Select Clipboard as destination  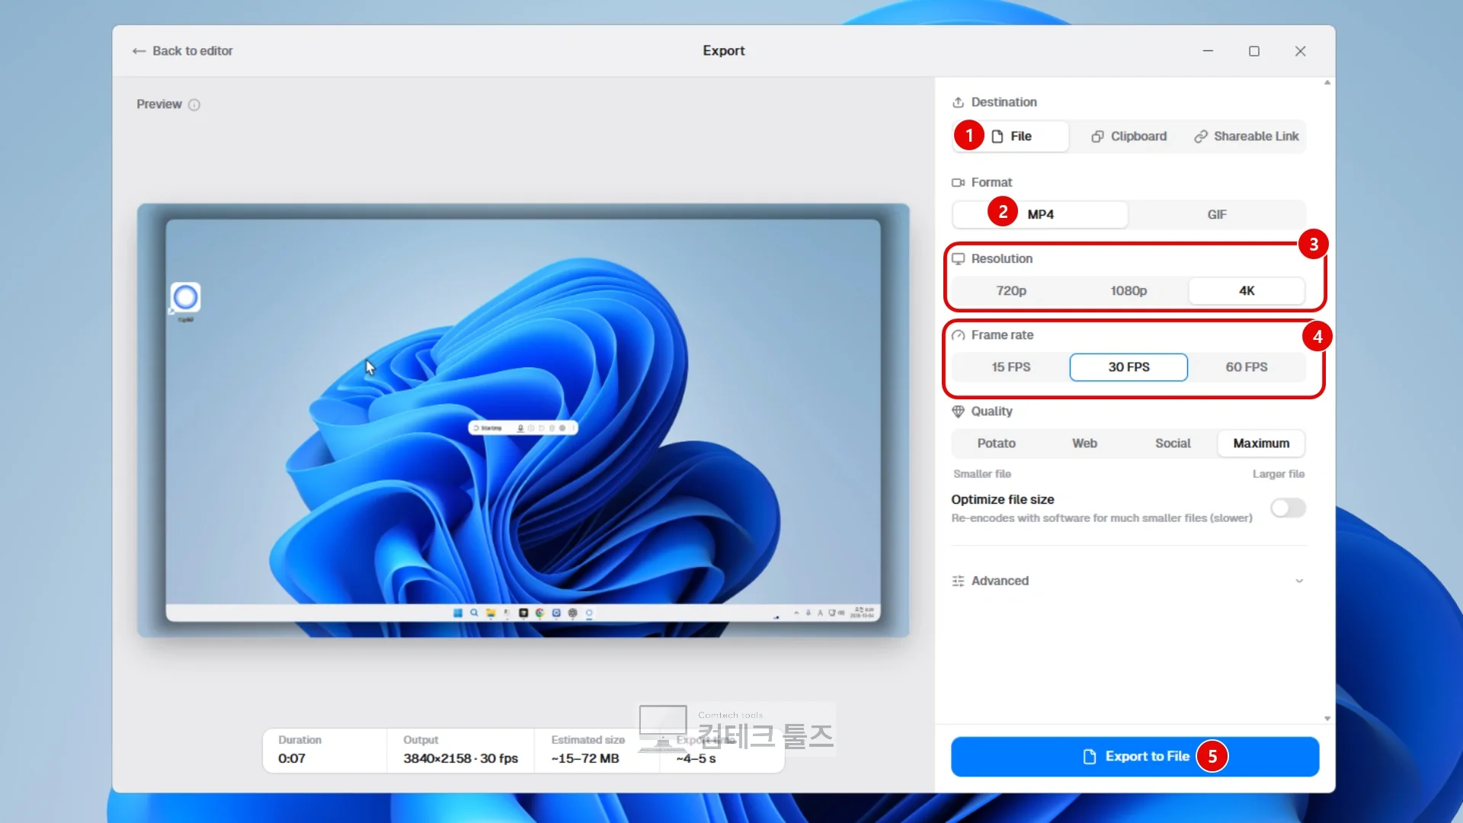pos(1128,136)
